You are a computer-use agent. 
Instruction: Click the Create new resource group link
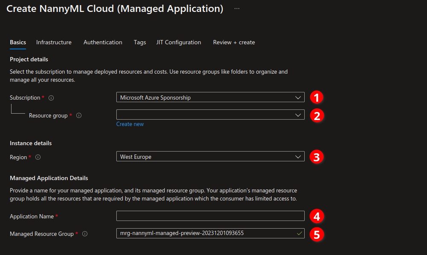130,124
